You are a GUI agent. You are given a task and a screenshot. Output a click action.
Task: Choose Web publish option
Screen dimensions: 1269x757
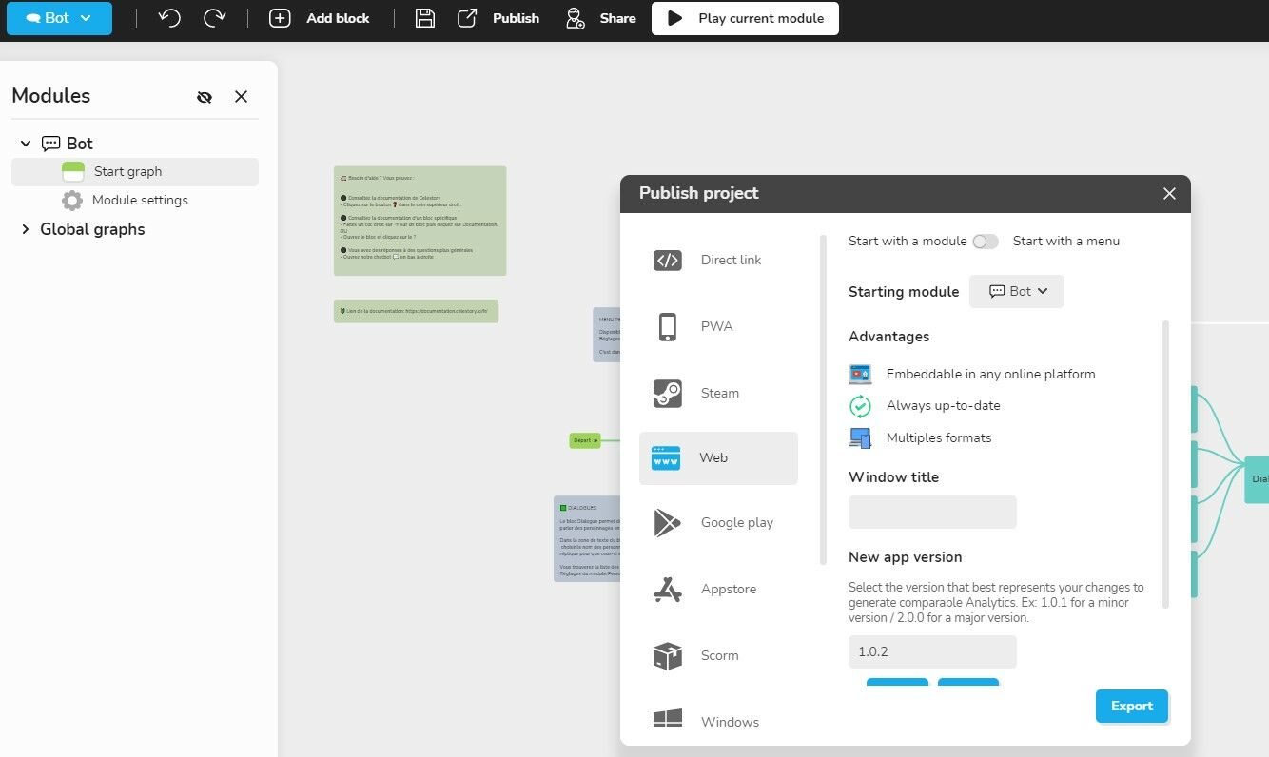point(718,458)
